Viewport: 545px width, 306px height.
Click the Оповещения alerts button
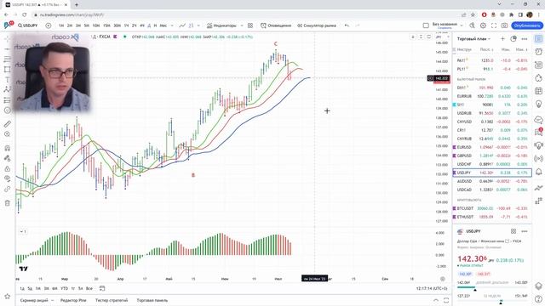click(x=276, y=25)
